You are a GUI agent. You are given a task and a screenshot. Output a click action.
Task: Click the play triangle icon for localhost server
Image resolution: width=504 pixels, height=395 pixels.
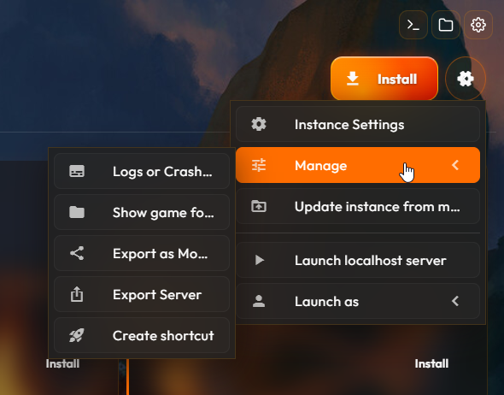260,260
